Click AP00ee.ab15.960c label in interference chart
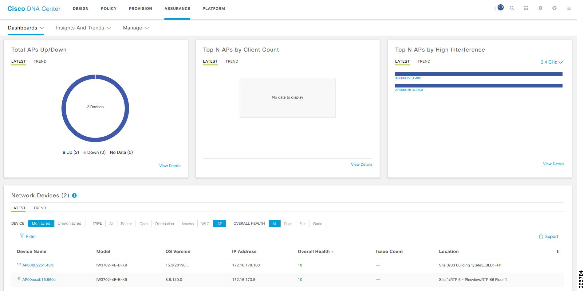The height and width of the screenshot is (291, 587). coord(409,90)
